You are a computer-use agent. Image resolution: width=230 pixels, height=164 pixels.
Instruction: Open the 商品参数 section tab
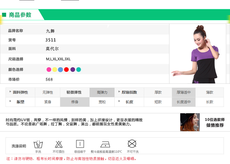20,15
